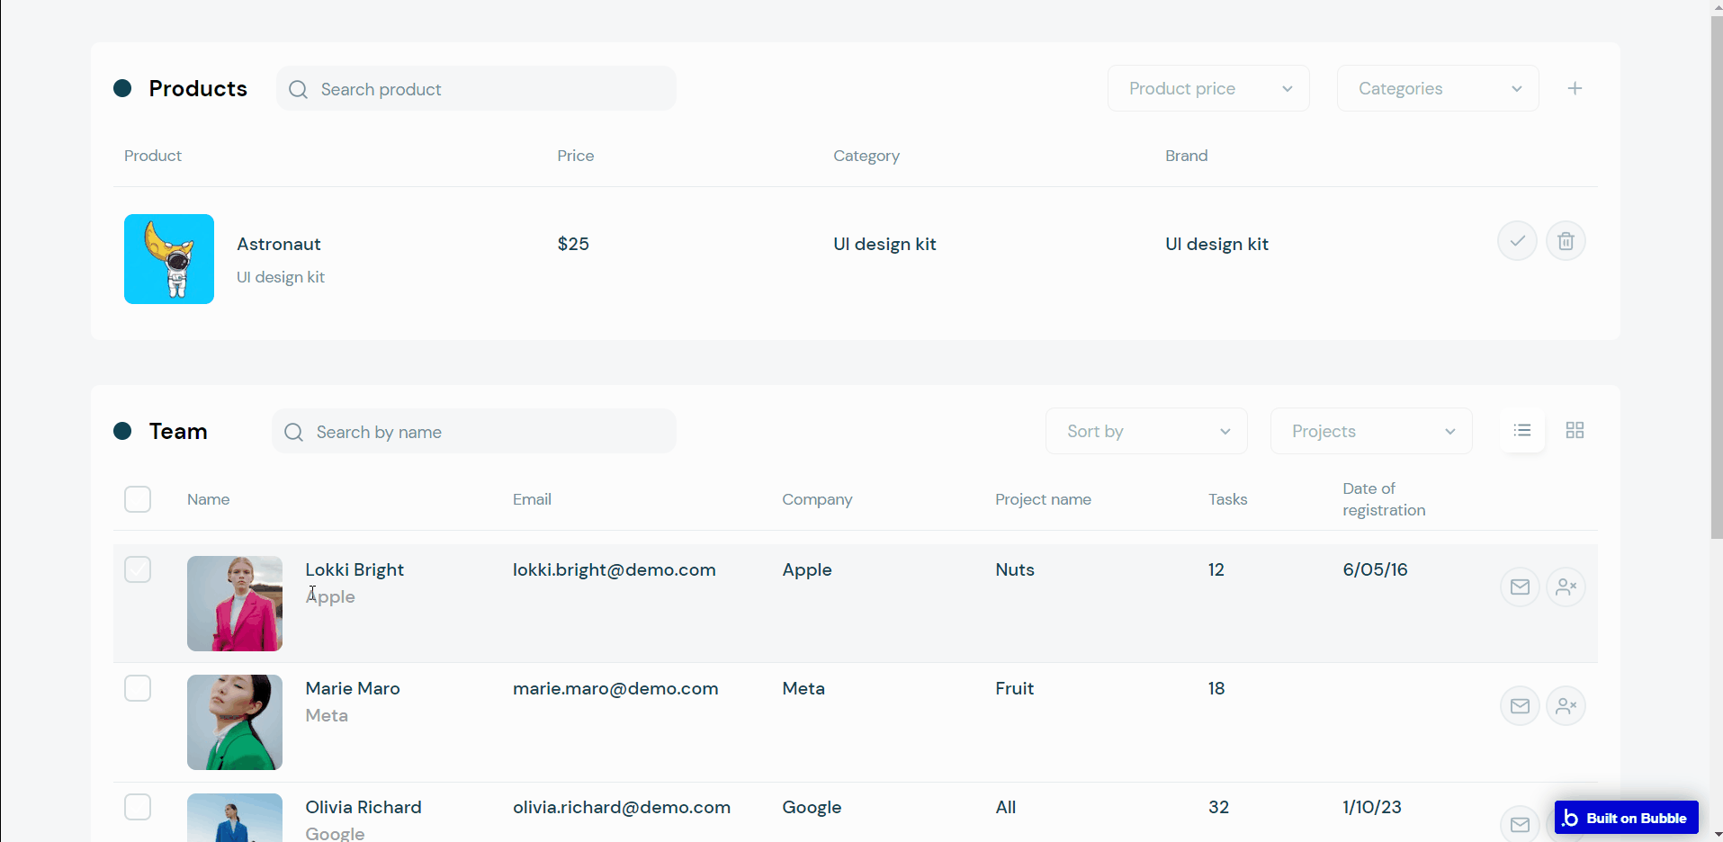Send email to Marie Maro
The image size is (1723, 842).
pos(1520,706)
